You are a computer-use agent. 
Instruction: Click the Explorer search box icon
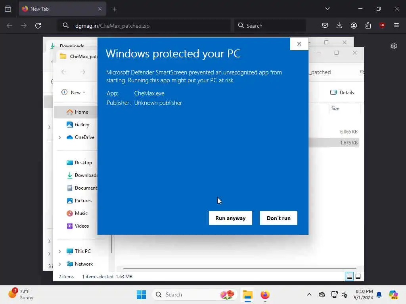[x=362, y=72]
